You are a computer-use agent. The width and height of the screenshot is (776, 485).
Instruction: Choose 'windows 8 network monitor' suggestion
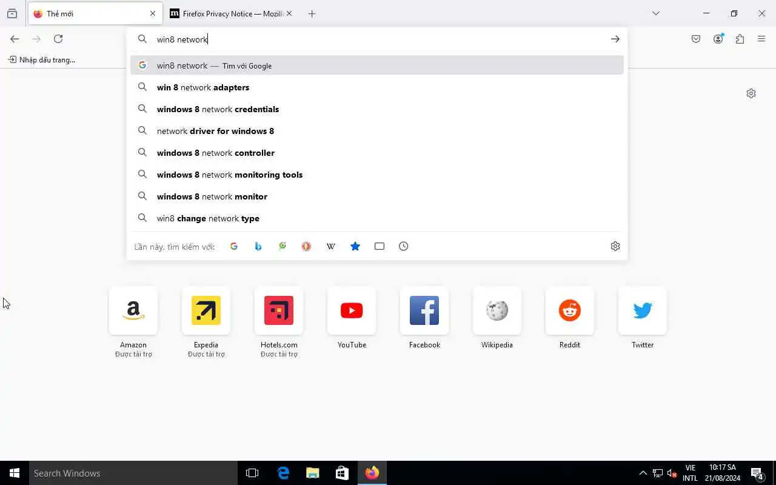tap(376, 196)
